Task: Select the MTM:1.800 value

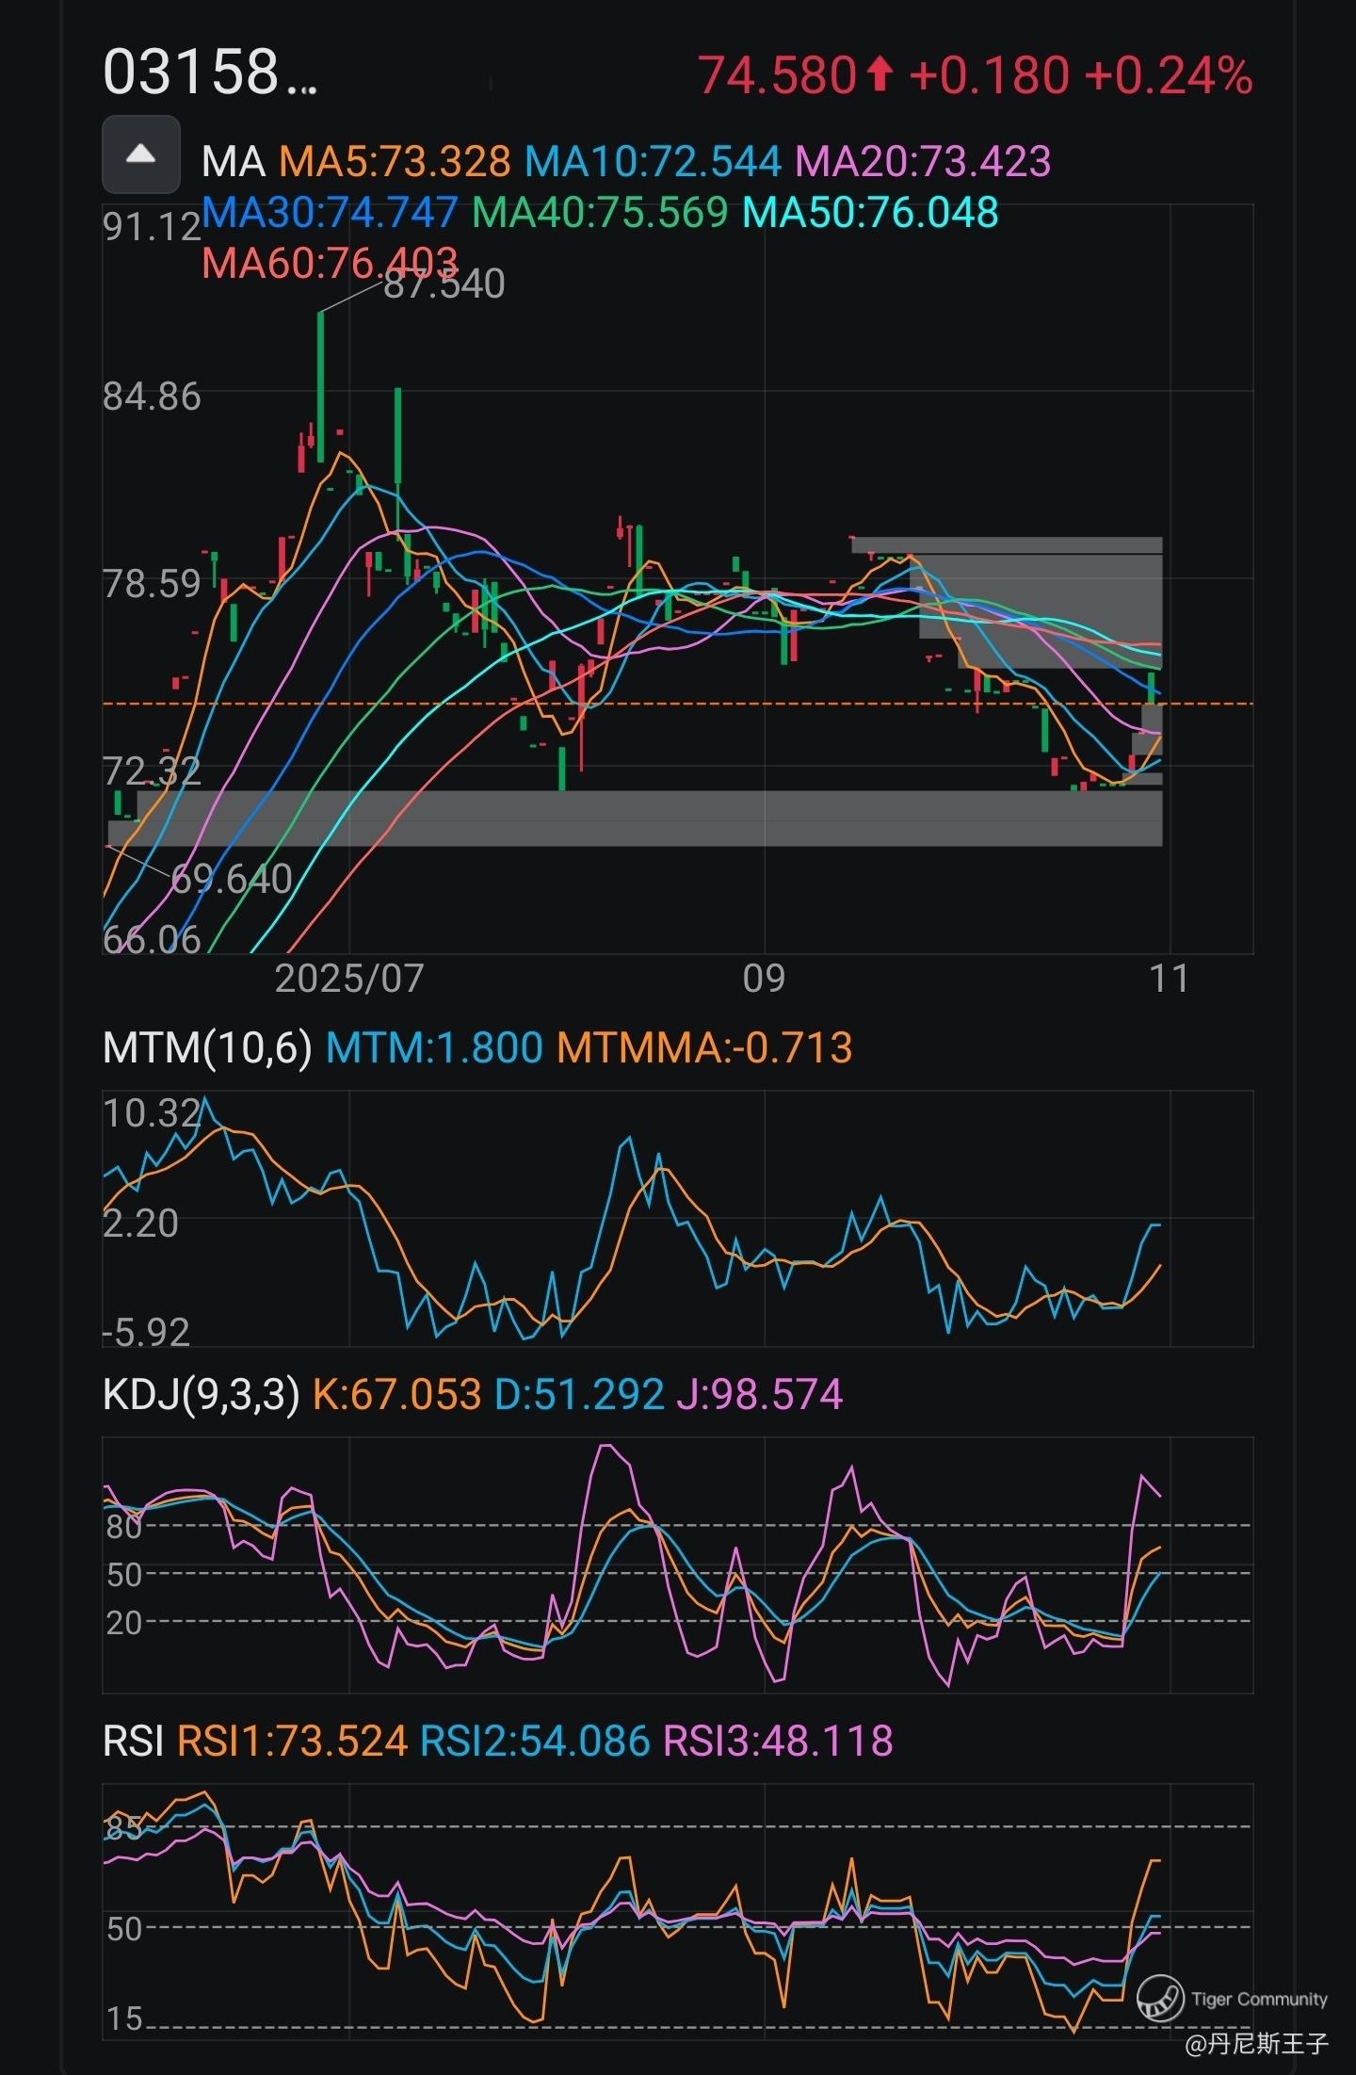Action: [434, 1047]
